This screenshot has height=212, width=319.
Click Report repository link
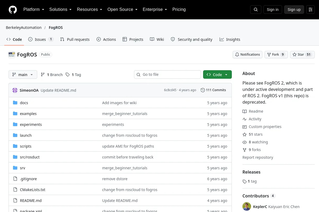pos(258,157)
